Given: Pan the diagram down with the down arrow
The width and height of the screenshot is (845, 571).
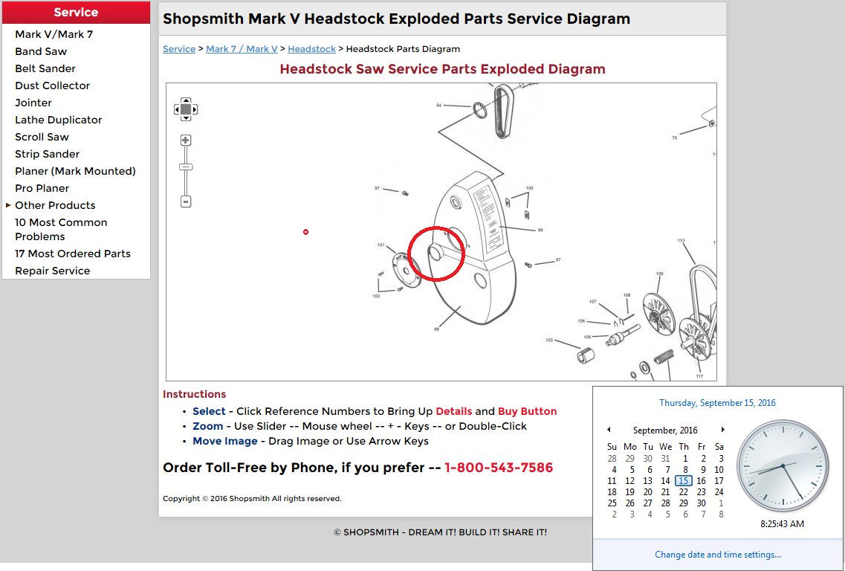Looking at the screenshot, I should [x=186, y=118].
